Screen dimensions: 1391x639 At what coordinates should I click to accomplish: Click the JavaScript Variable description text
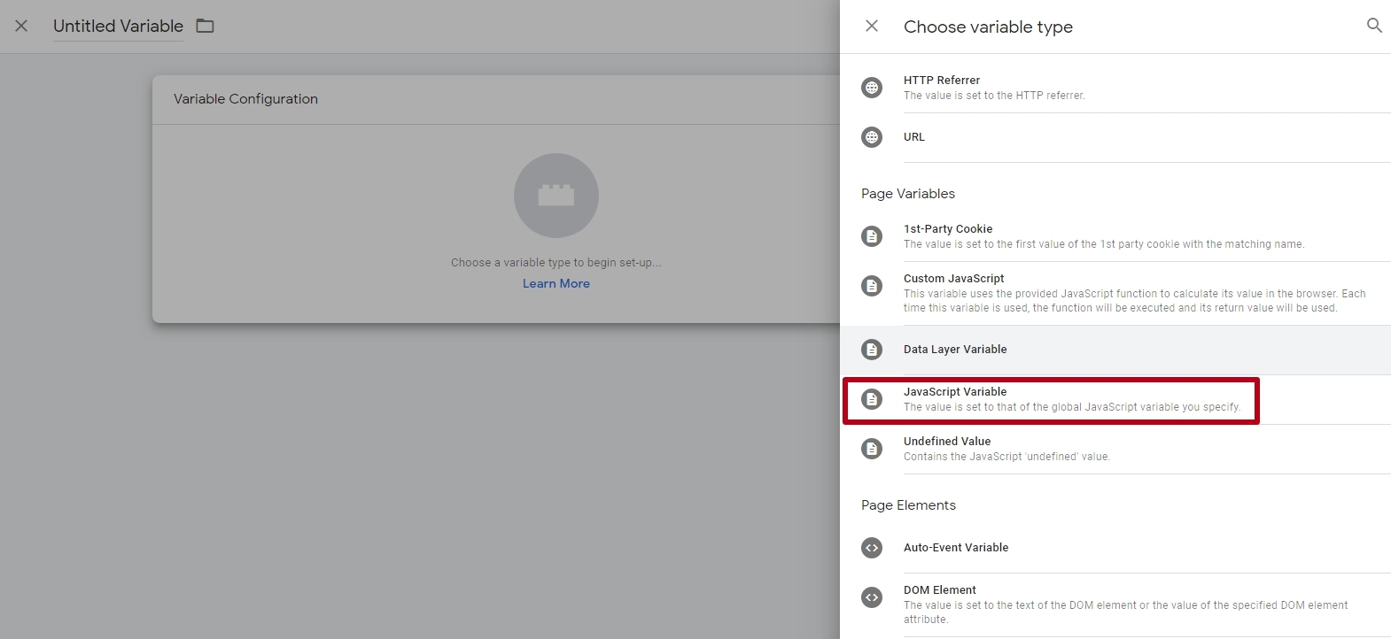[1072, 407]
